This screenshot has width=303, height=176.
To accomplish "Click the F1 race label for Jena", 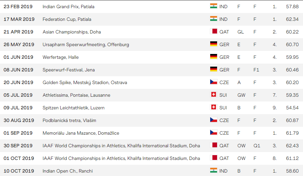I will tap(256, 70).
